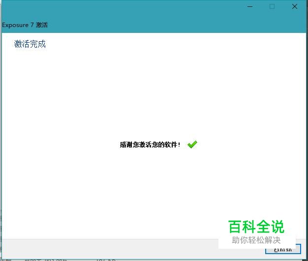Click the text '感谢您激活您的软件!'
The image size is (308, 261).
coord(150,145)
